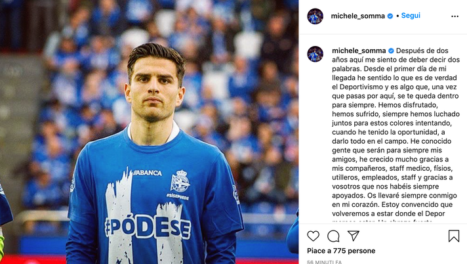The image size is (467, 264).
Task: Click the avatar beside the caption text
Action: (x=315, y=54)
